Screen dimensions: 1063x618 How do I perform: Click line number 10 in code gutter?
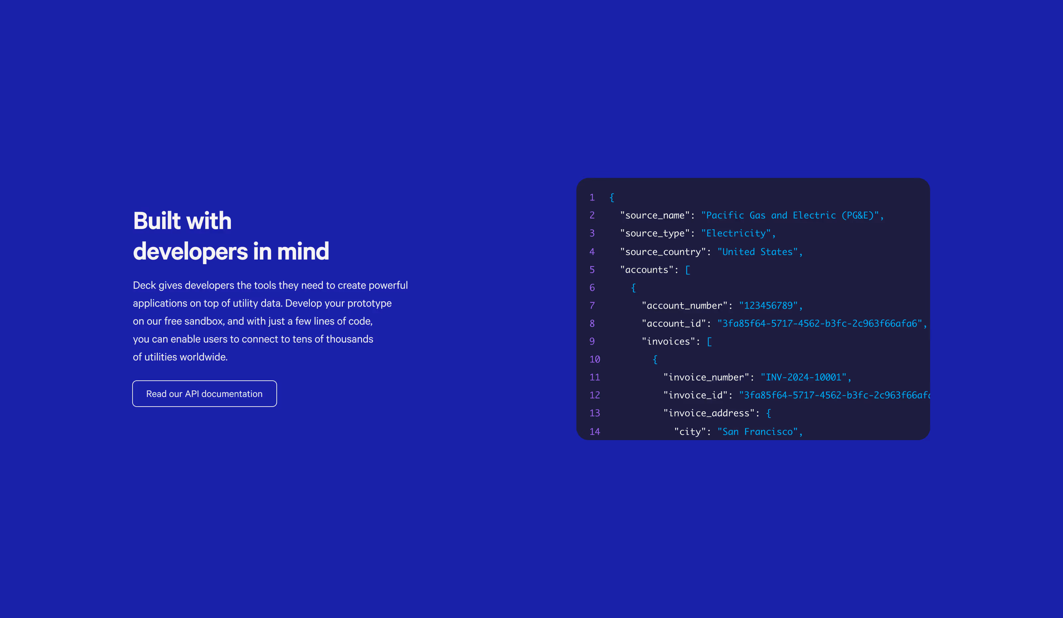tap(594, 359)
